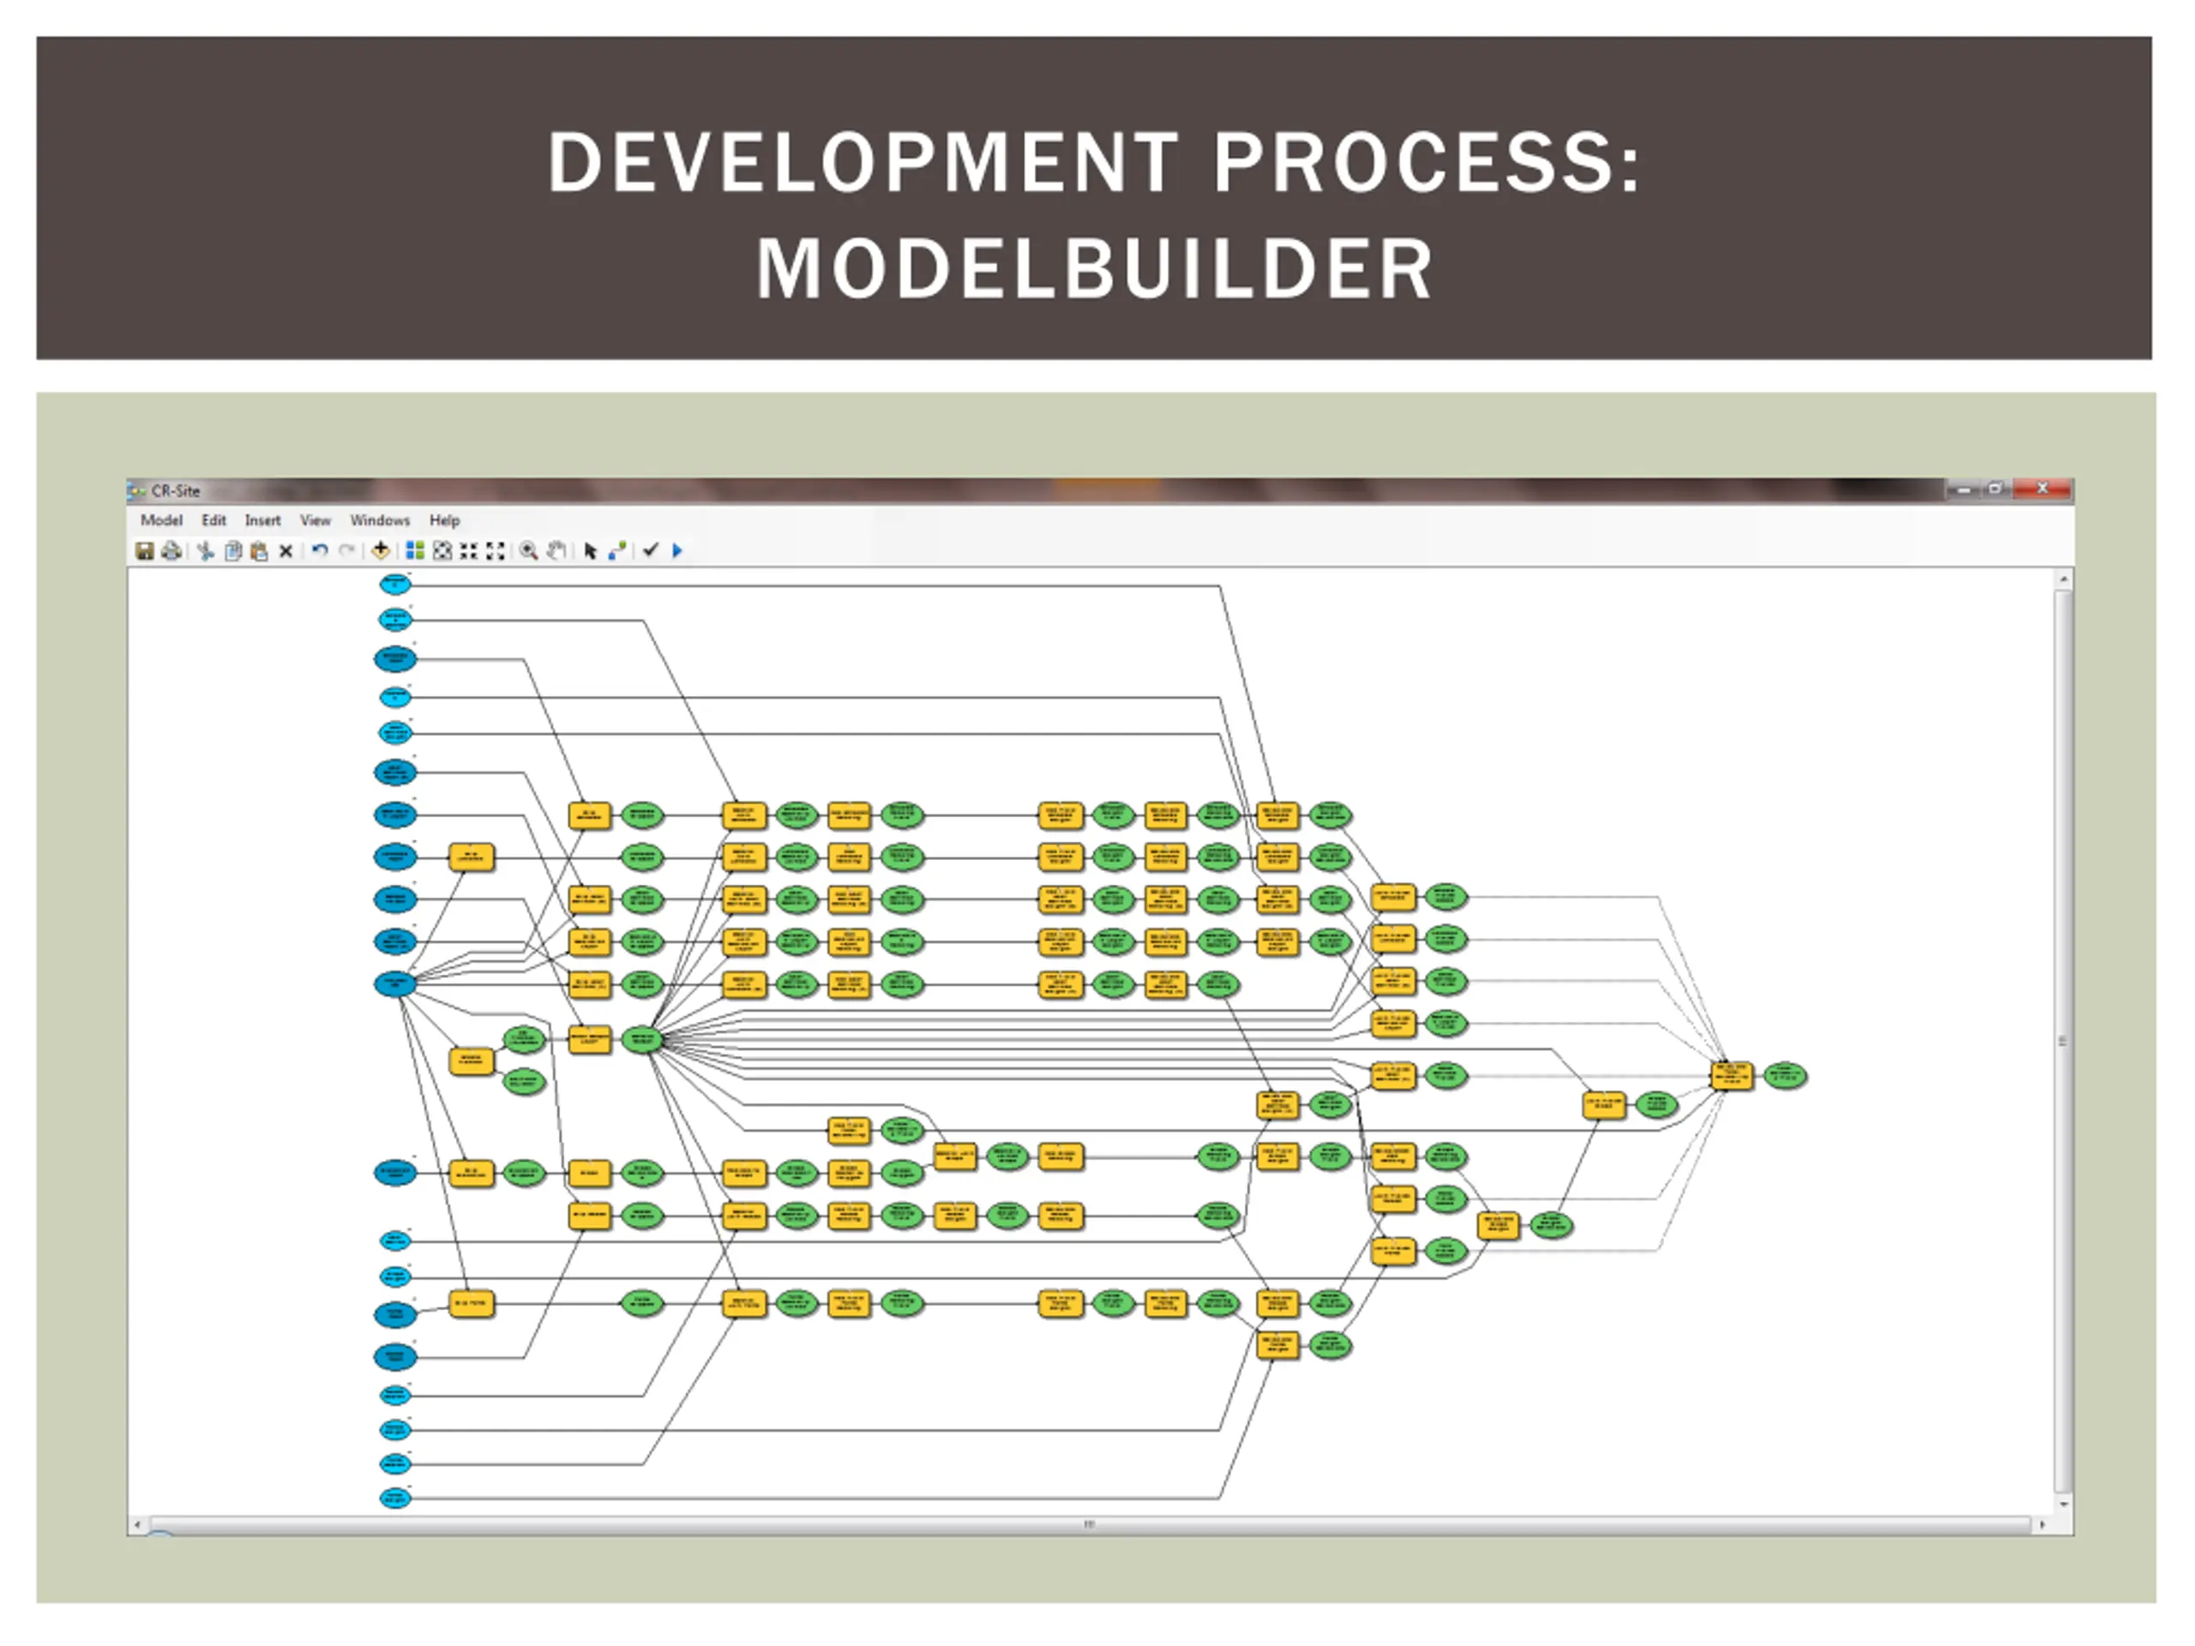Open the Insert menu
Screen dimensions: 2195x1646
263,520
